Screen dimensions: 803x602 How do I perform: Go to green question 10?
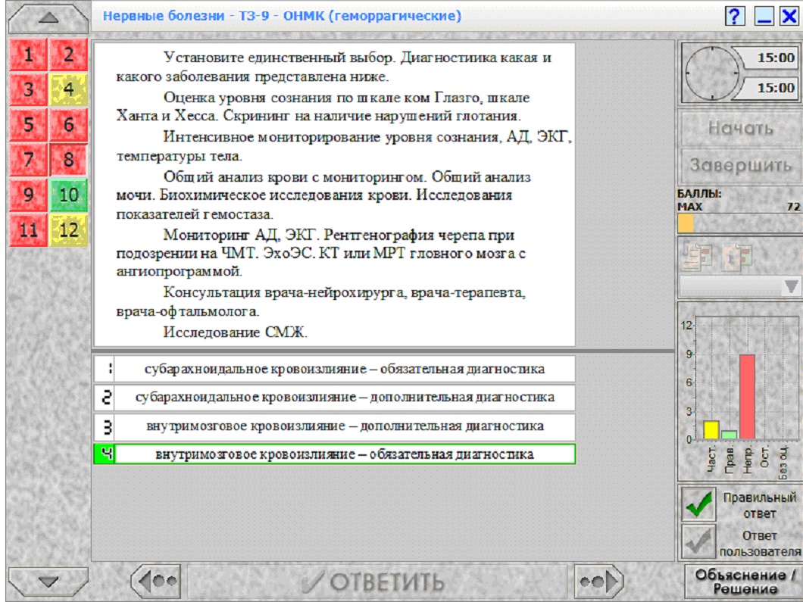coord(69,195)
